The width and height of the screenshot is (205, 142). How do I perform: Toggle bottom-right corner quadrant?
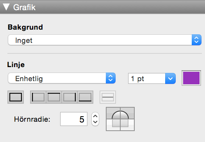(x=127, y=125)
